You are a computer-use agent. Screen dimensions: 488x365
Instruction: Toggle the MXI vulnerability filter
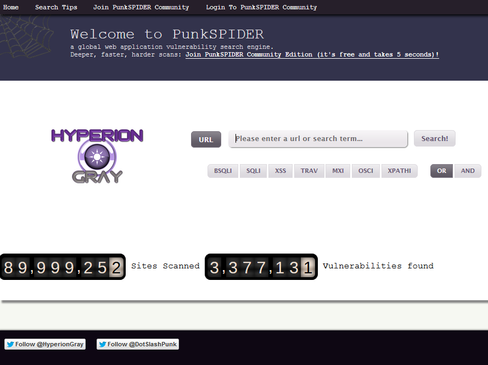(338, 171)
